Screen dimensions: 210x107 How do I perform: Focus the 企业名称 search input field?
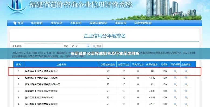point(43,46)
